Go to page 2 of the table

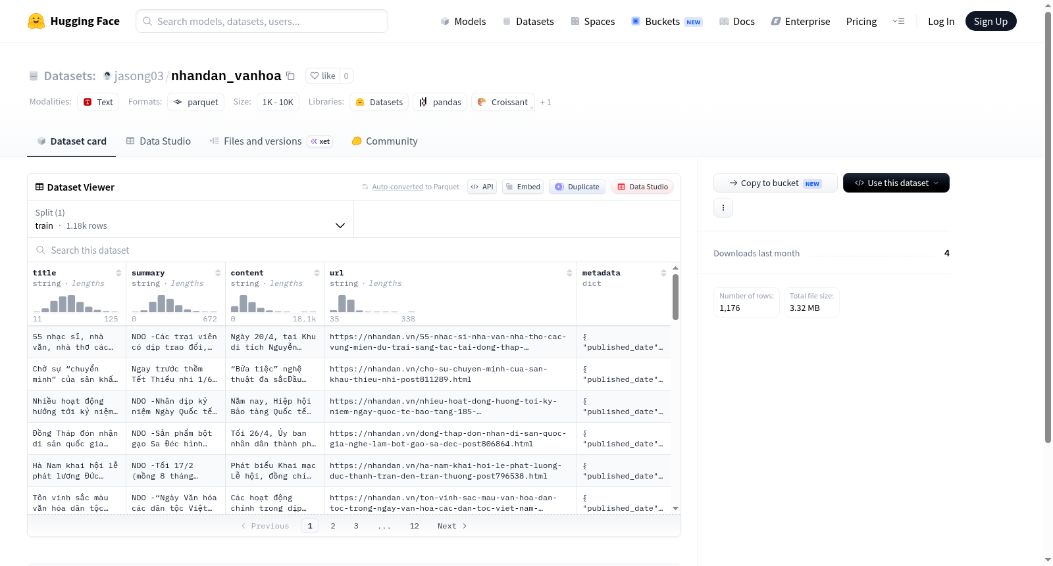click(333, 526)
